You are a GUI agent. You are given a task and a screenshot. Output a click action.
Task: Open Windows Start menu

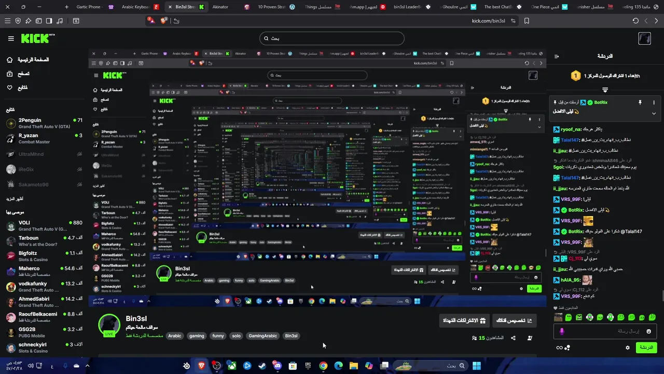click(x=476, y=366)
